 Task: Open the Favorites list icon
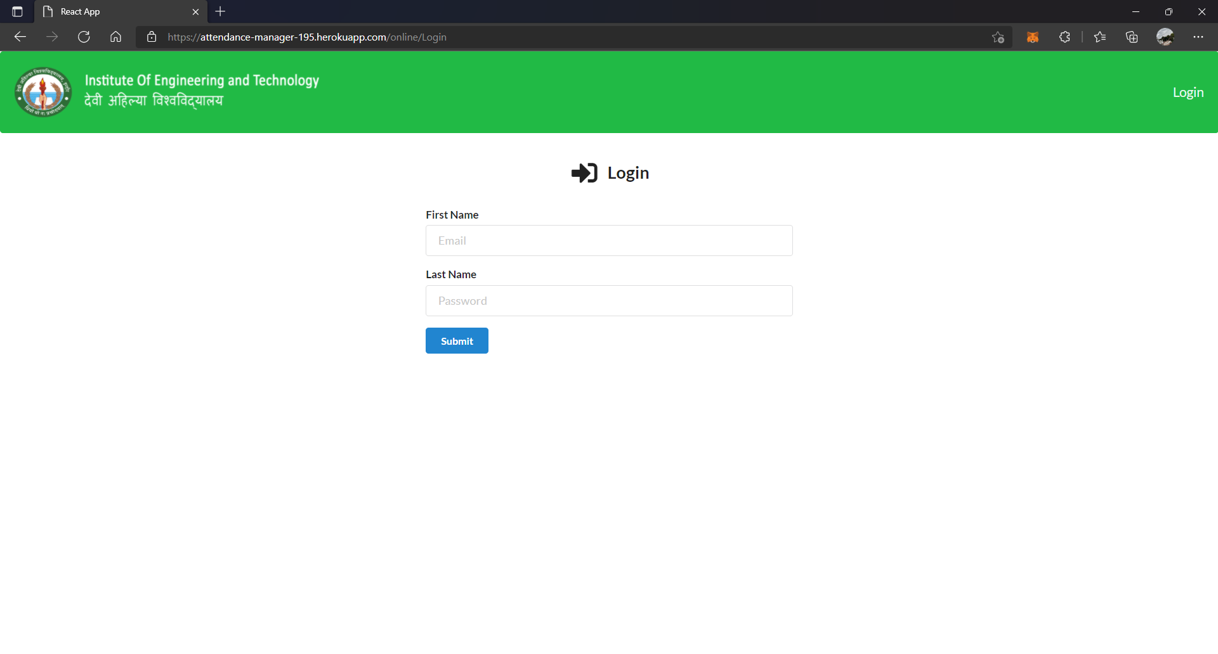coord(1101,37)
